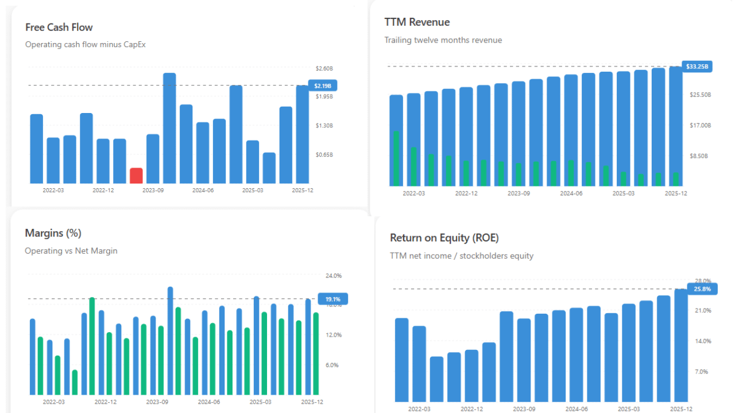Click the tallest green bar in TTM Revenue
The image size is (735, 413).
point(396,158)
